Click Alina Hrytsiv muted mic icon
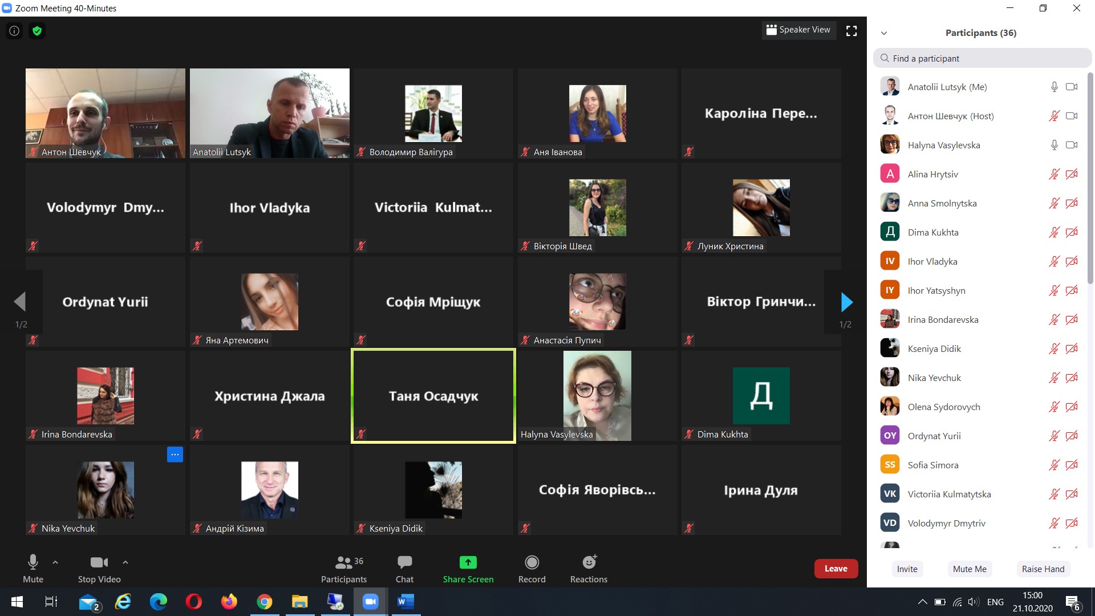This screenshot has width=1095, height=616. (x=1055, y=174)
